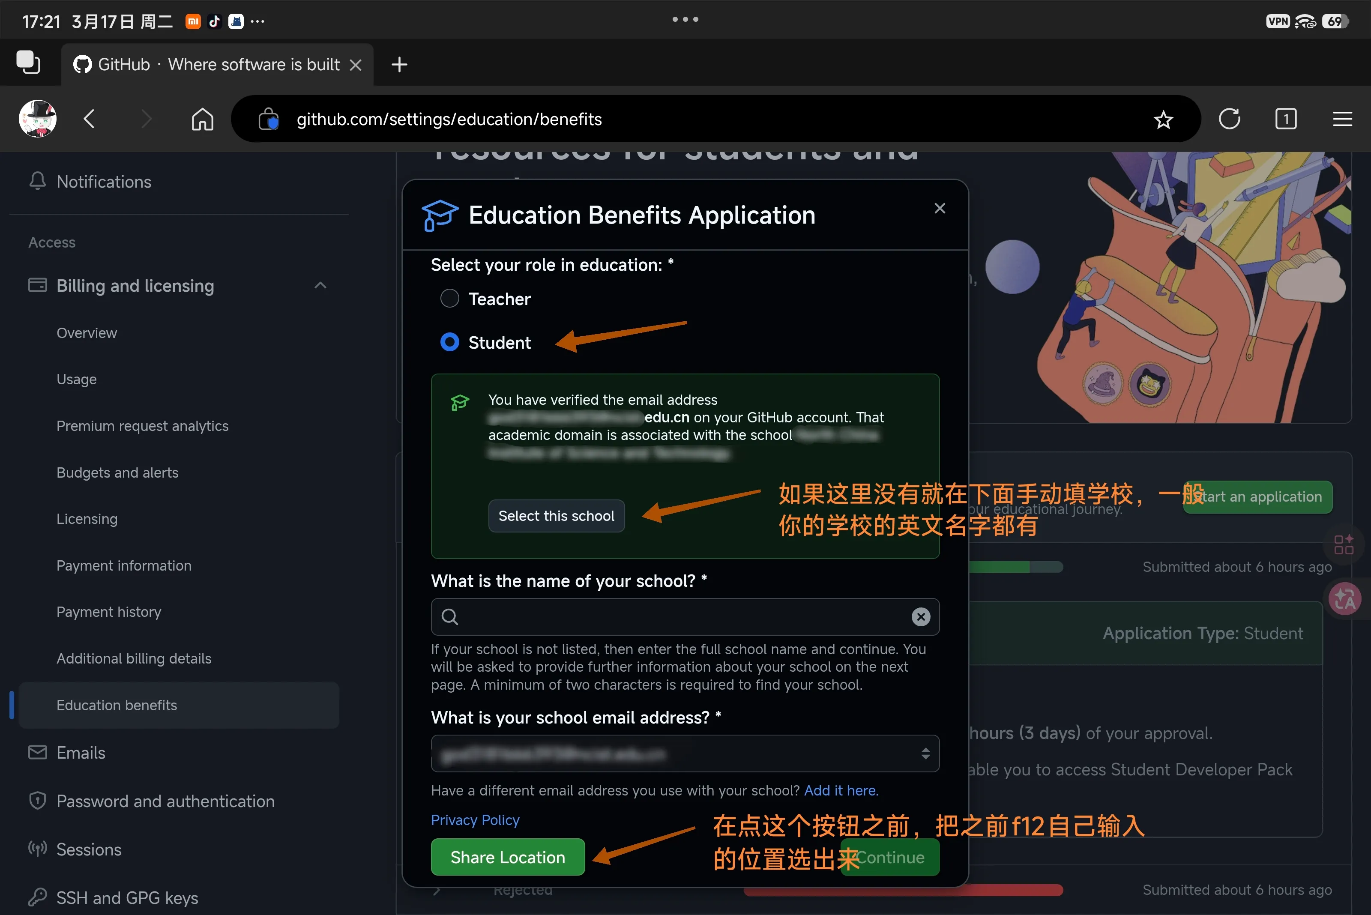Open the Licensing page
Screen dimensions: 1371x915
[87, 519]
